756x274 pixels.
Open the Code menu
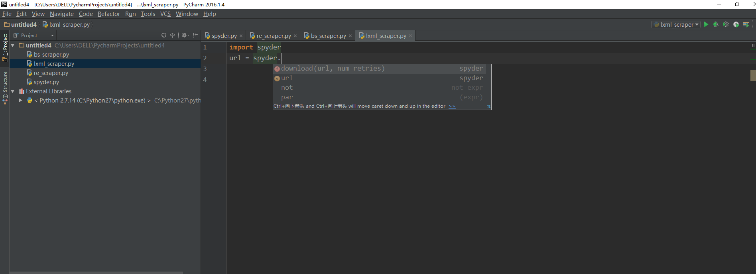[x=86, y=14]
